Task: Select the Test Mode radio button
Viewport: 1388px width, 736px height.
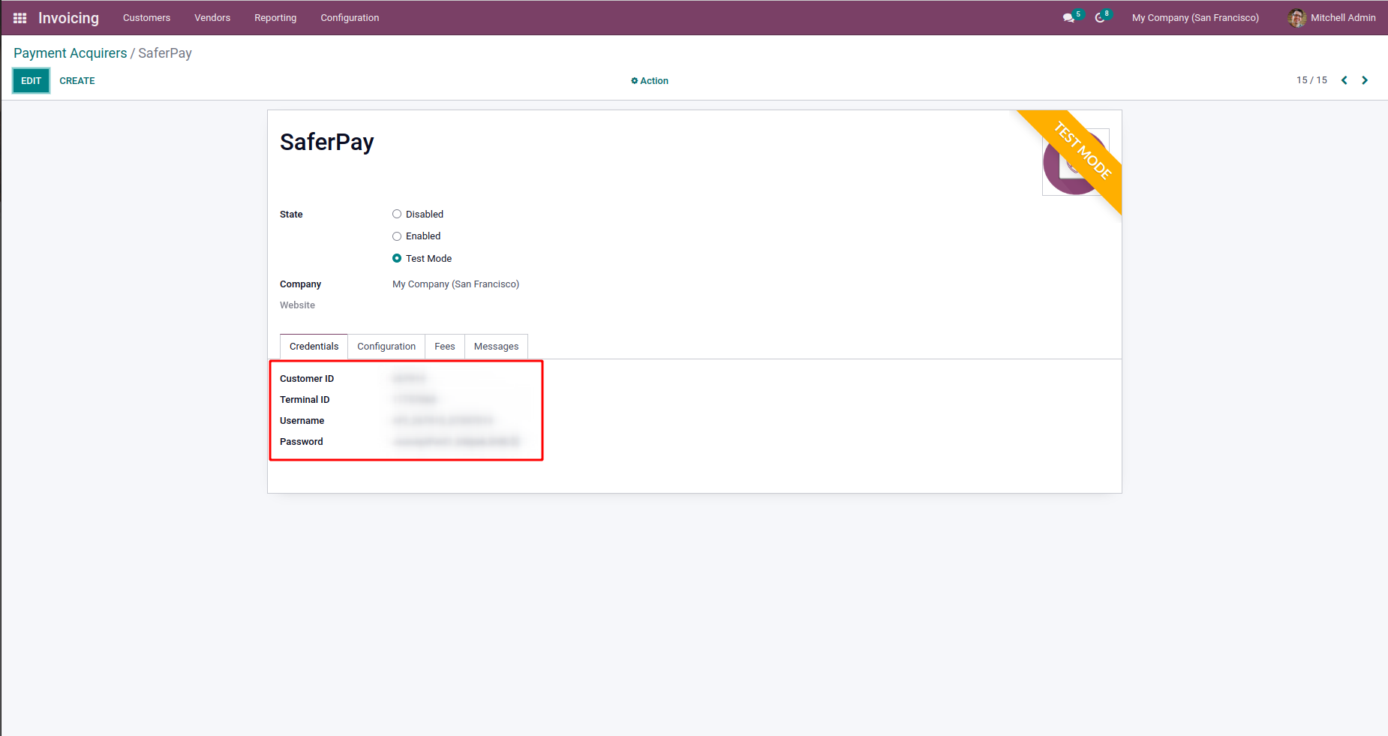Action: pos(397,259)
